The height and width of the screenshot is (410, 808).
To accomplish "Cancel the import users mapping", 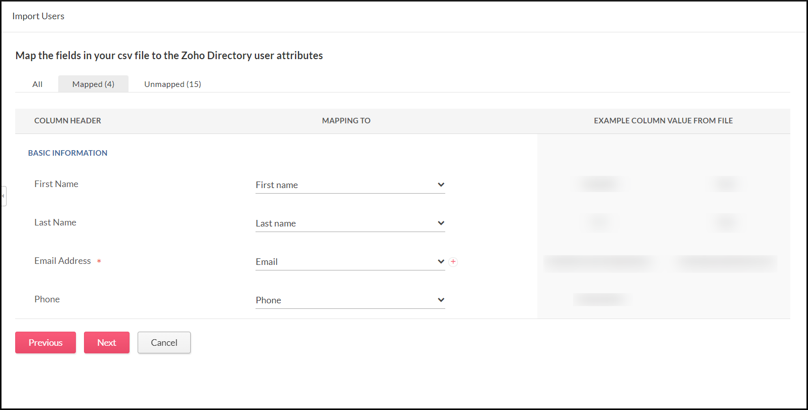I will point(164,343).
